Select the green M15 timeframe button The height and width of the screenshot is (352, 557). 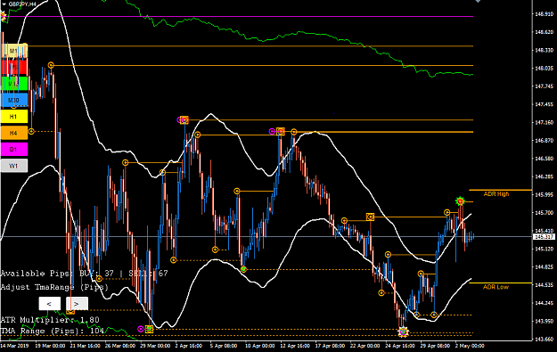click(x=13, y=84)
